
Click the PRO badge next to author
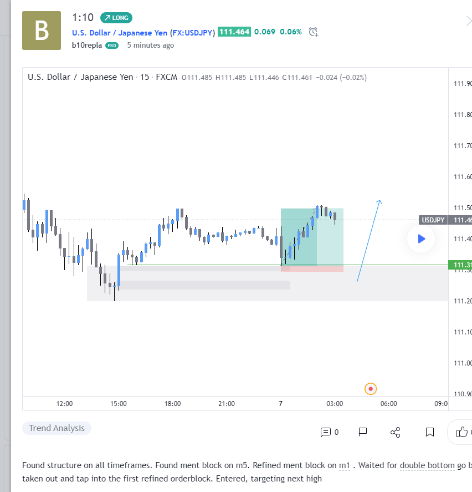112,45
